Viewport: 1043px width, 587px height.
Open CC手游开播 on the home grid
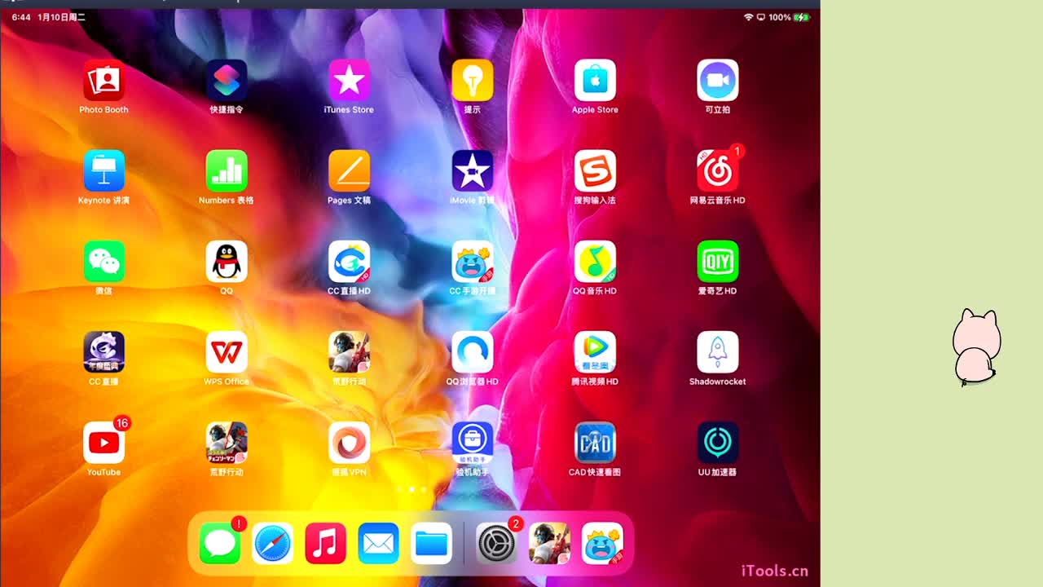[473, 261]
